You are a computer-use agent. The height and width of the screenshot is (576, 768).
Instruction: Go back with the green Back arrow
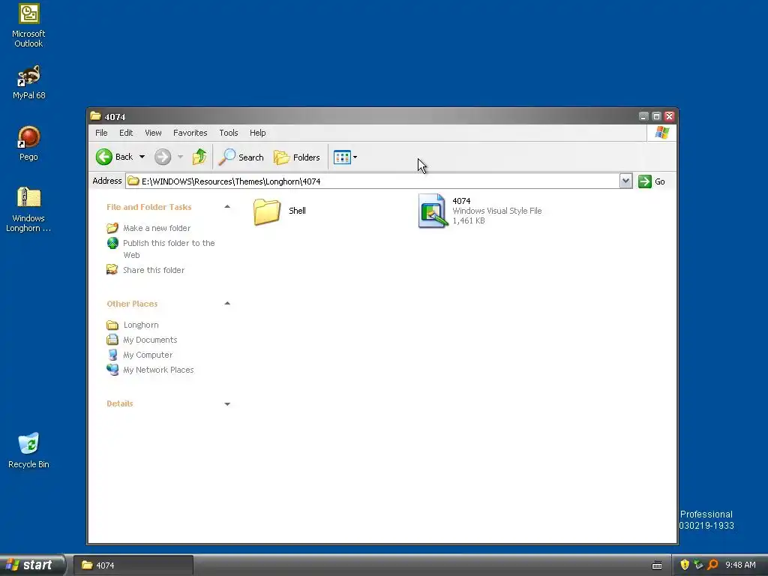tap(115, 157)
